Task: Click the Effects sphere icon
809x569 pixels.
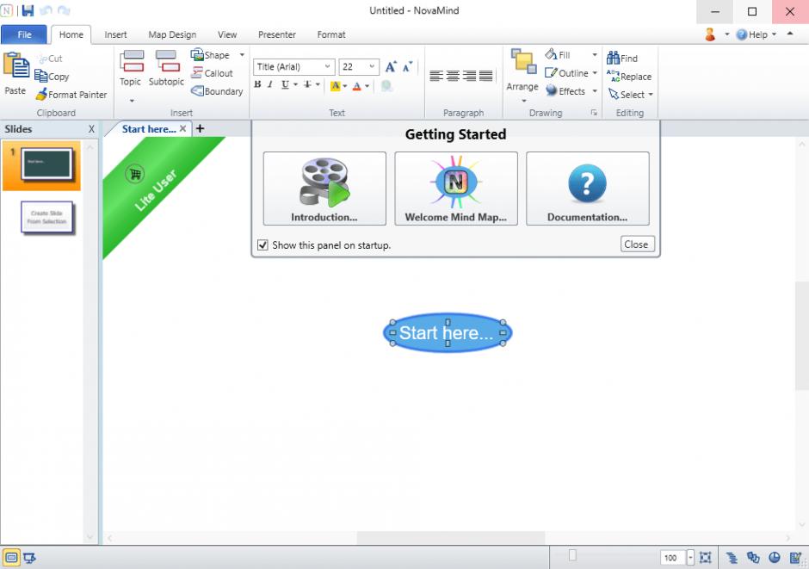Action: tap(552, 90)
